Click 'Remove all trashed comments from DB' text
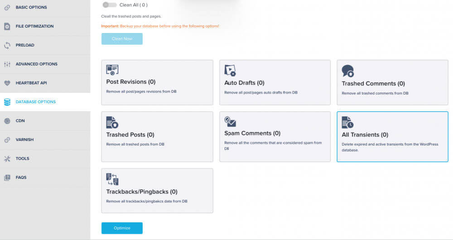 pos(375,94)
